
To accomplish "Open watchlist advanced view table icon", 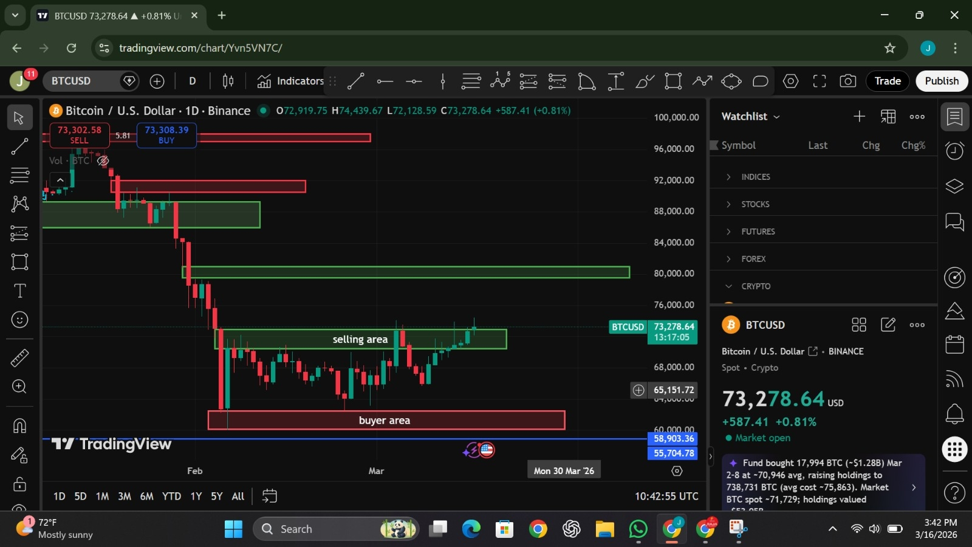I will (888, 117).
